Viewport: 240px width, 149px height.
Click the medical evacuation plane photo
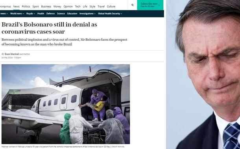coord(66,104)
